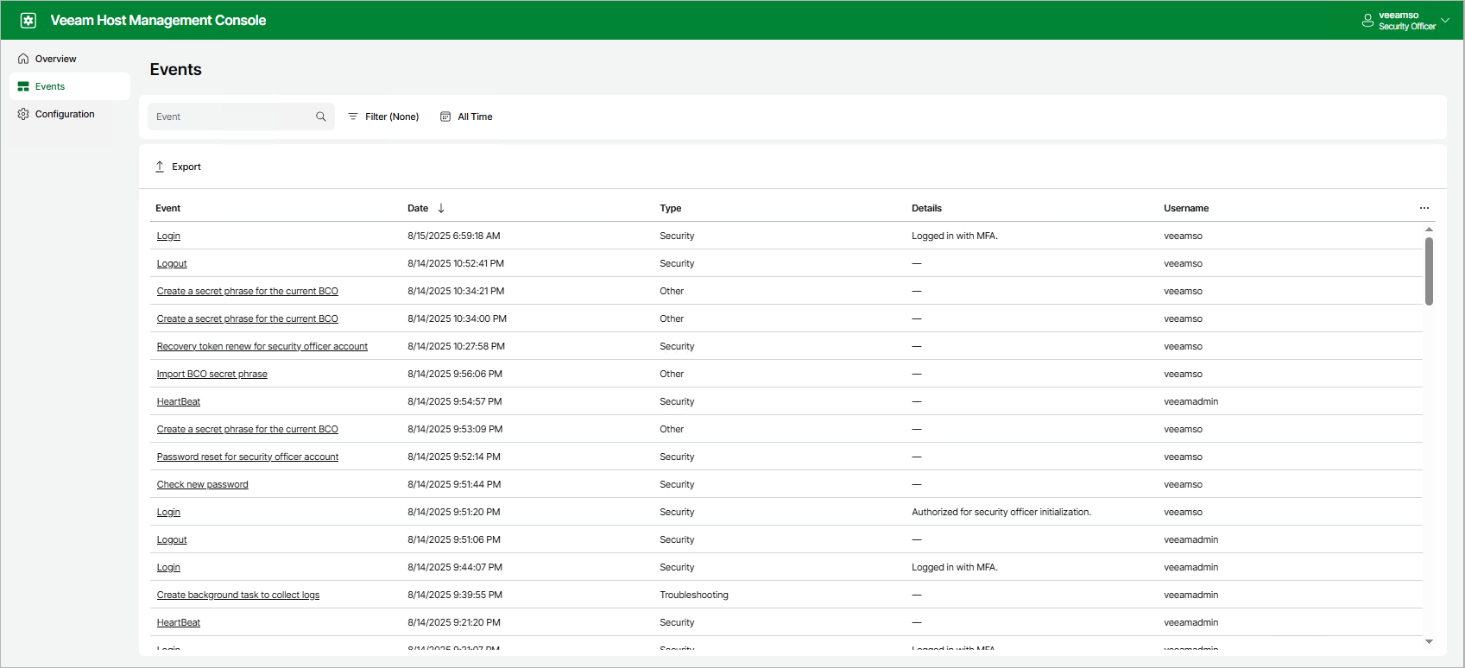This screenshot has width=1465, height=668.
Task: Open Password reset for security officer account event
Action: pyautogui.click(x=248, y=457)
